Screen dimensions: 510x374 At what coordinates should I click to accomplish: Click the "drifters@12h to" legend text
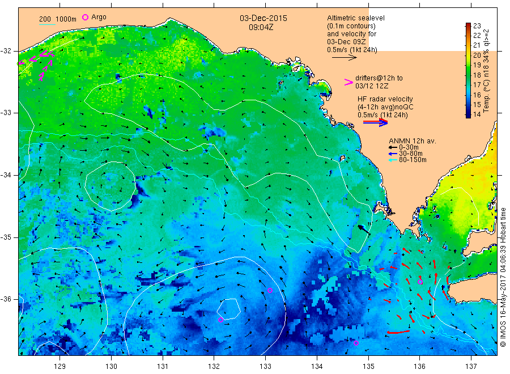(x=379, y=78)
